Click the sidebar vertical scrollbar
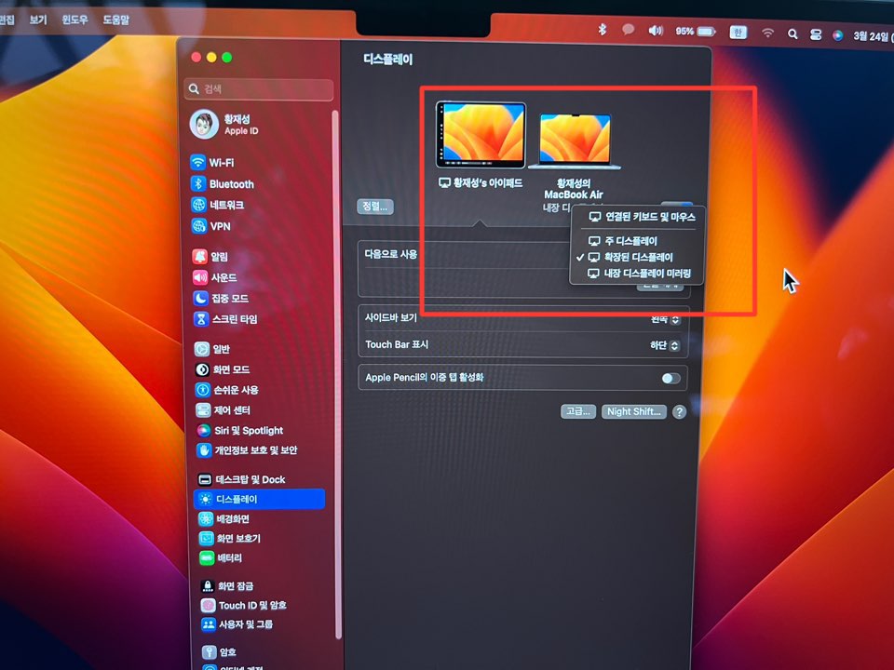This screenshot has height=670, width=894. point(335,373)
